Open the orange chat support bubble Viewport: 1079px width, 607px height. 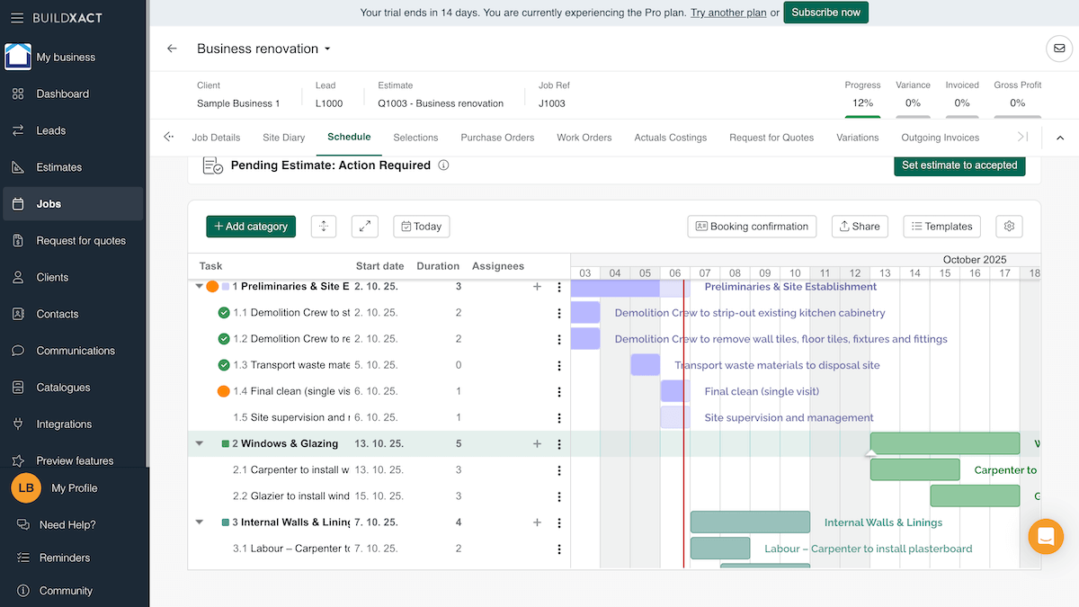(x=1045, y=536)
